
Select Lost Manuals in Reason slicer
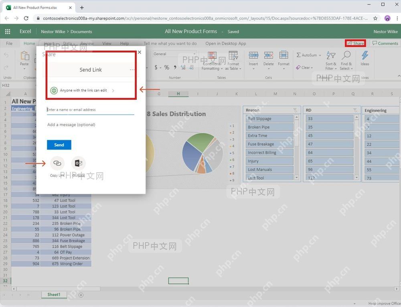coord(269,170)
